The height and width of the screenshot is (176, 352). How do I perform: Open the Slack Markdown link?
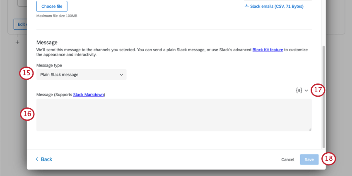(89, 95)
